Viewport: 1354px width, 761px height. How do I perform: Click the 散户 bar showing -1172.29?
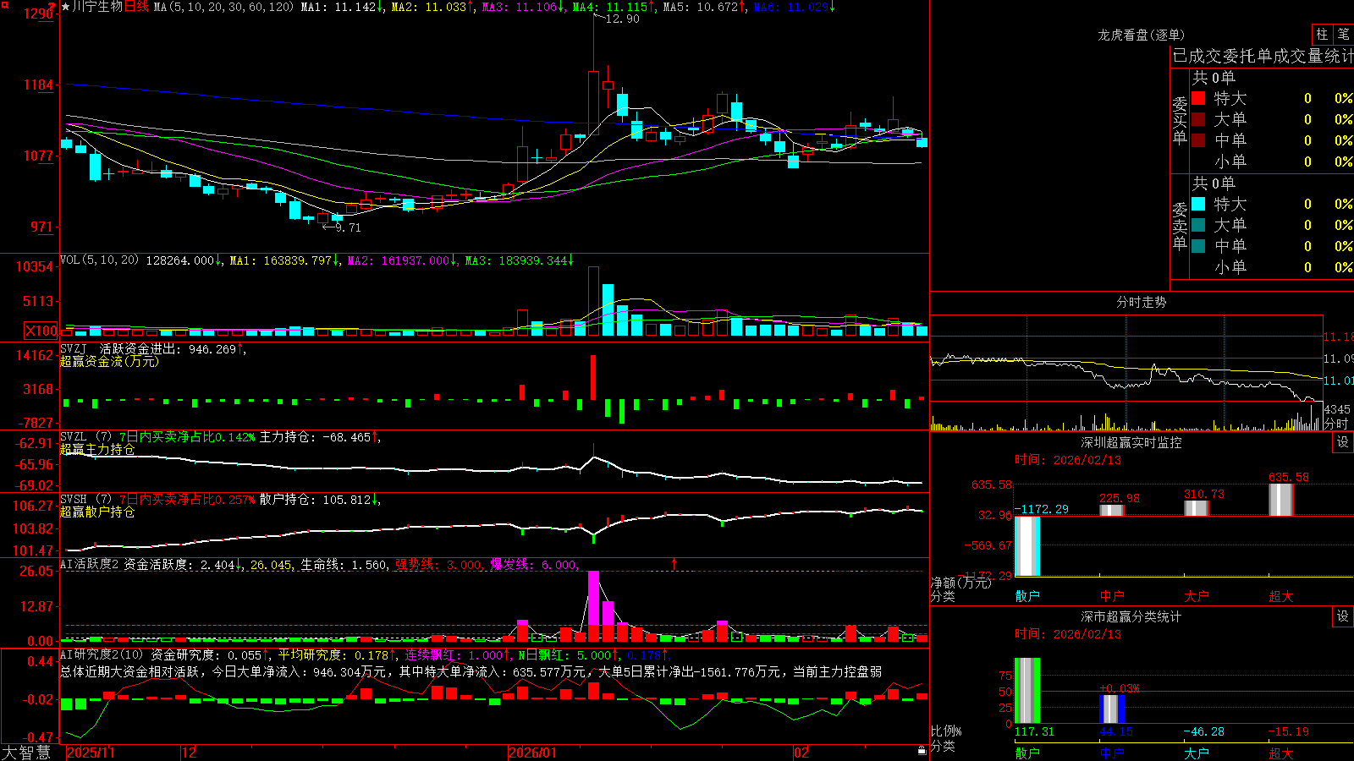point(1027,545)
